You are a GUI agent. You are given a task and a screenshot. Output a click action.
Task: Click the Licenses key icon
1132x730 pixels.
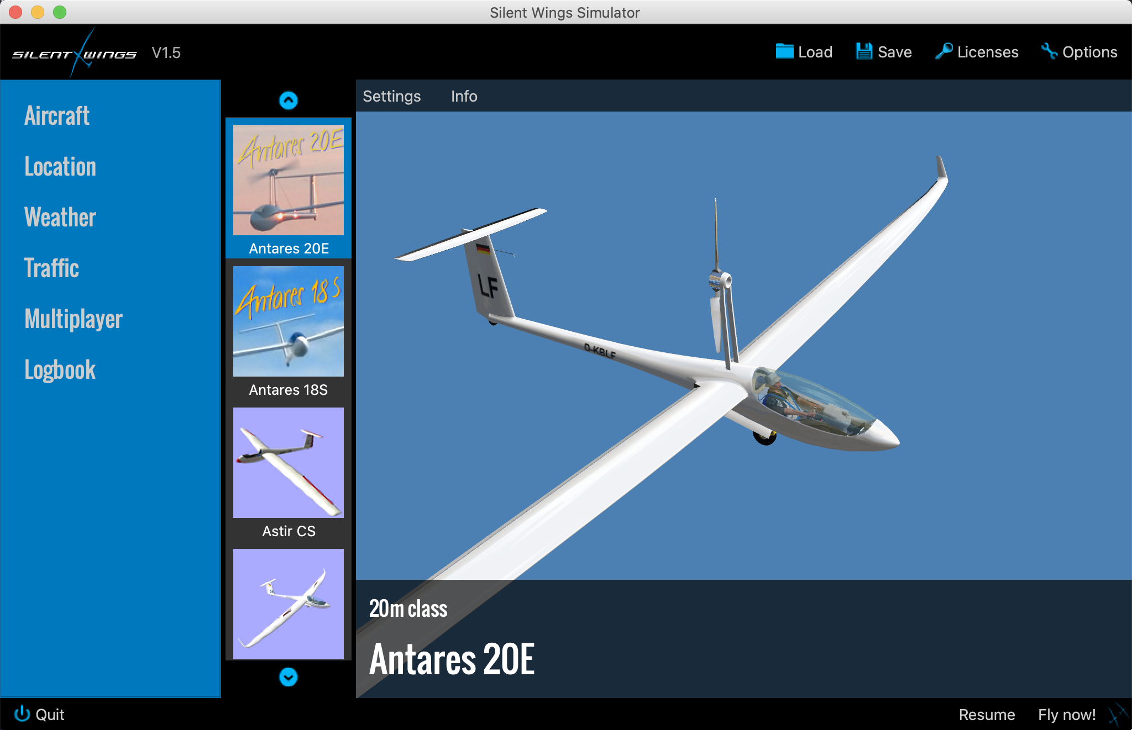pyautogui.click(x=944, y=51)
